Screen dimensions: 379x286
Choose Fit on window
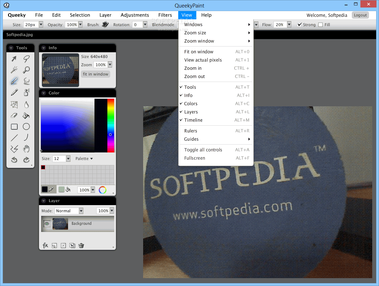point(215,52)
